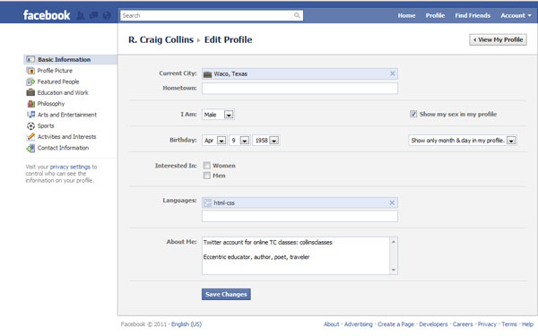Click city icon beside Waco, Texas
Screen dimensions: 538x336
(207, 74)
